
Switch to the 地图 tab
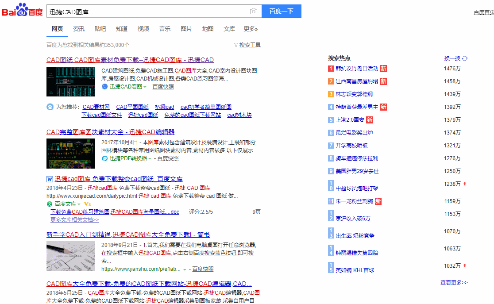pyautogui.click(x=208, y=29)
